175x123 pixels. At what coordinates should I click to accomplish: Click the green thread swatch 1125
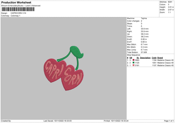(x=133, y=63)
